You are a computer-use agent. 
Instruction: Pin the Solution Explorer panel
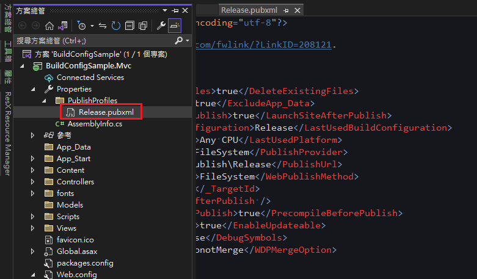pos(175,10)
